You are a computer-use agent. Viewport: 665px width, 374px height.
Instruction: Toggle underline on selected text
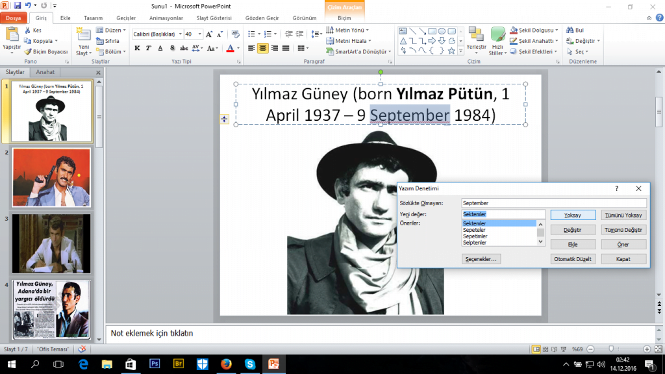(x=160, y=47)
